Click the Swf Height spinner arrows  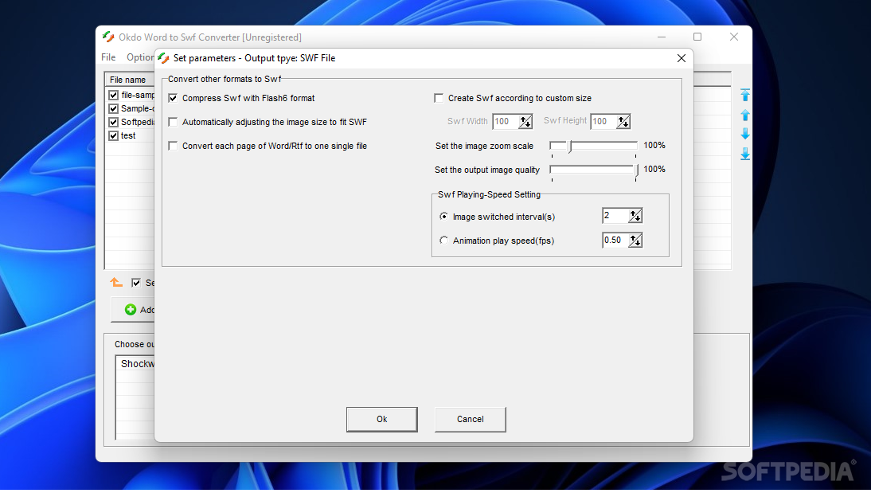pos(623,121)
